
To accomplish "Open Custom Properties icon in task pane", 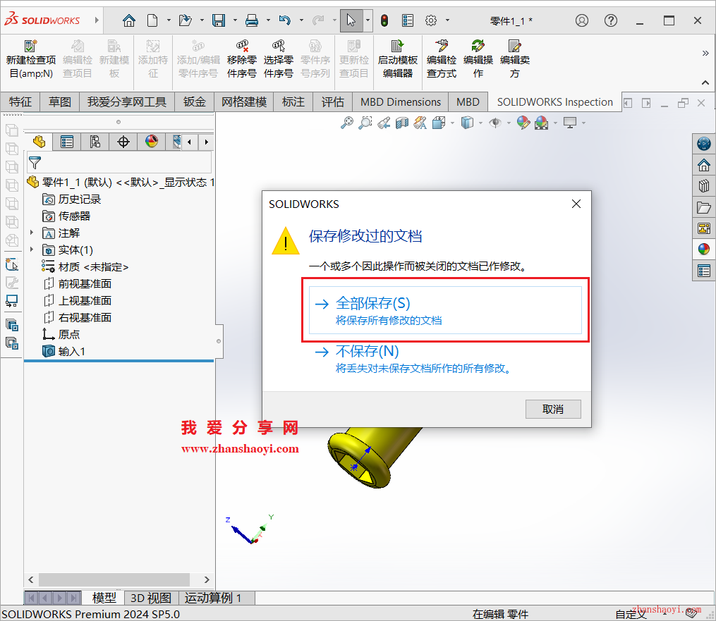I will (704, 271).
